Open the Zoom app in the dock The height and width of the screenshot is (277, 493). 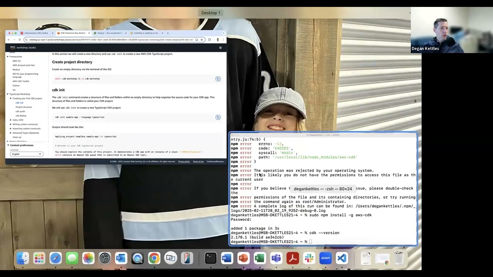(325, 258)
